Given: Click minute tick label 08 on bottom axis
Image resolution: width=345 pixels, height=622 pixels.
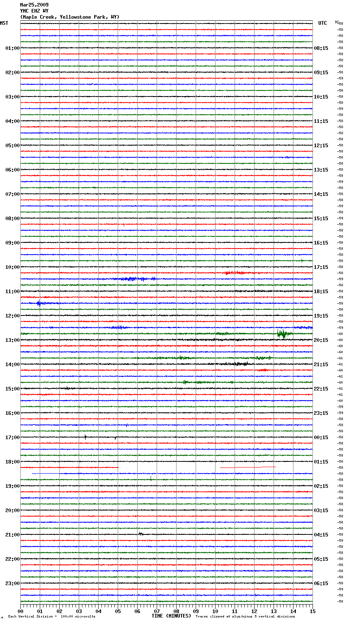Looking at the screenshot, I should tap(176, 611).
